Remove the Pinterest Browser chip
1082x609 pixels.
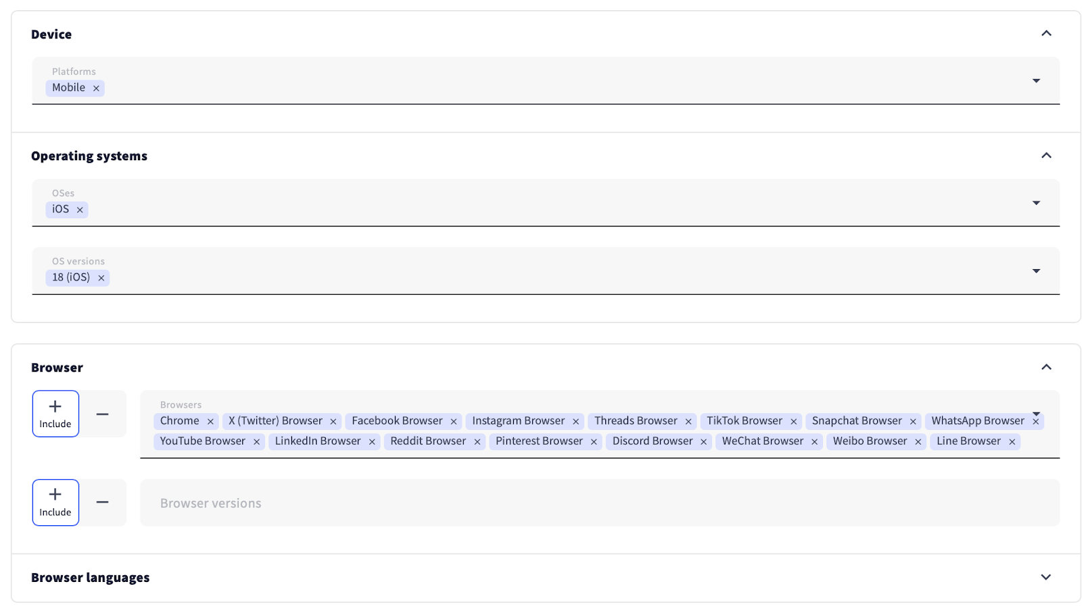pos(594,442)
